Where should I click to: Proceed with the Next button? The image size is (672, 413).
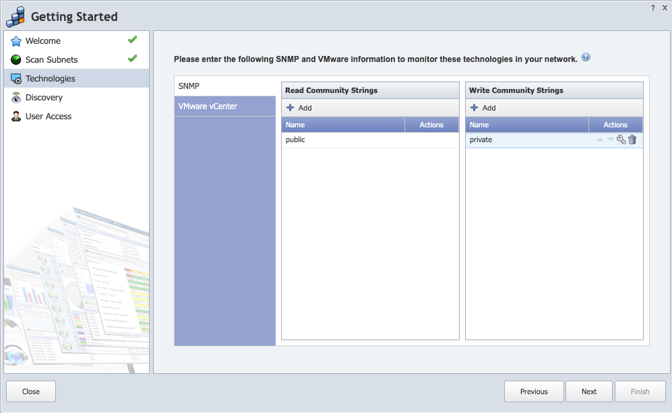point(589,391)
